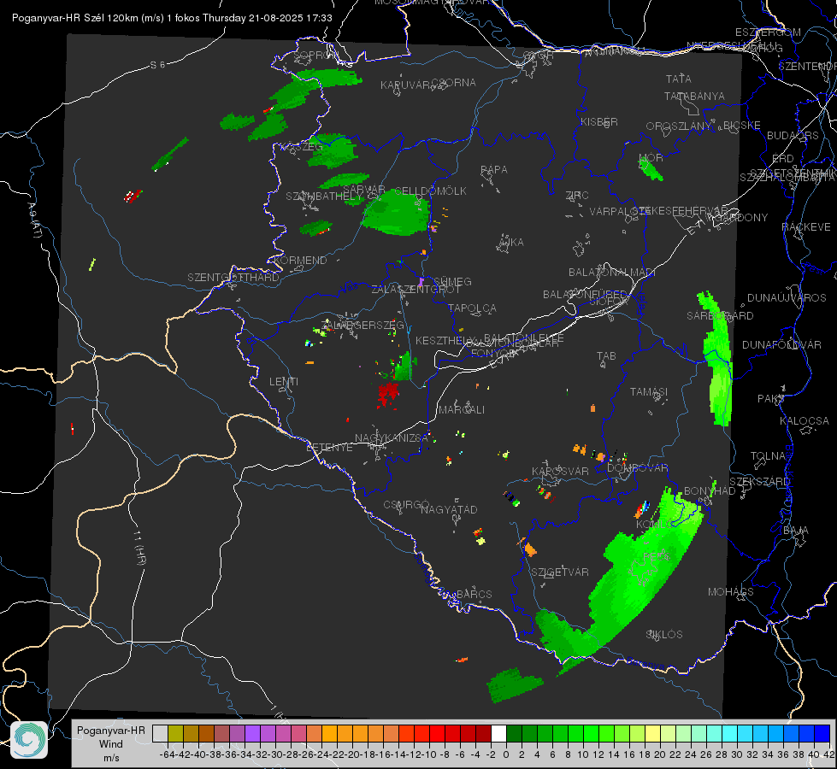
Task: Click the TATABANYA city label
Action: tap(694, 96)
